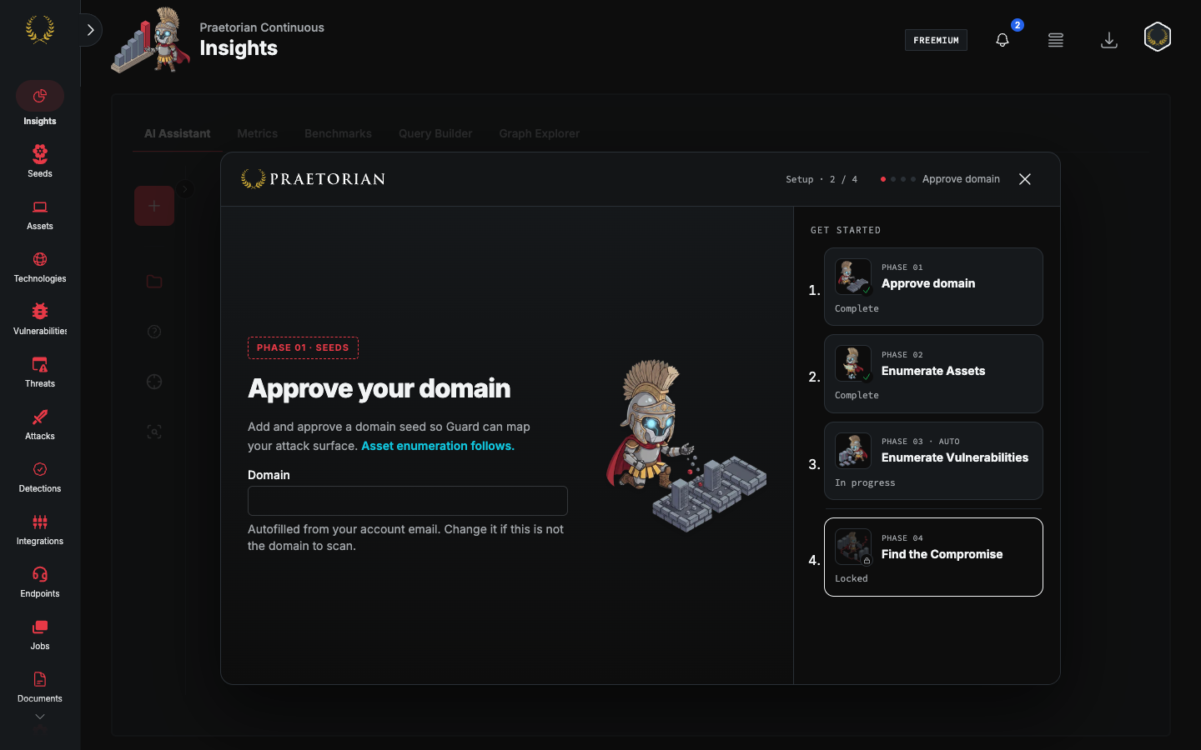This screenshot has height=750, width=1201.
Task: Select the Approve domain phase card
Action: (x=933, y=287)
